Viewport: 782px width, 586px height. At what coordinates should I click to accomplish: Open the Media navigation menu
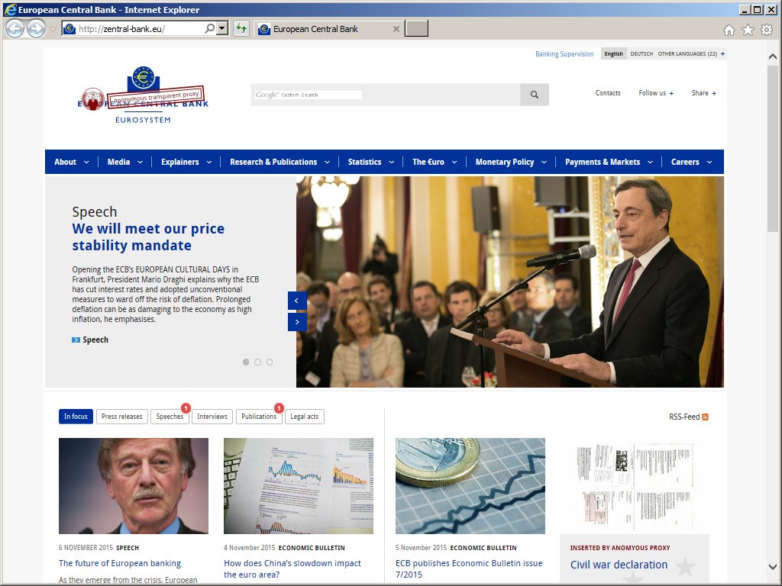pyautogui.click(x=124, y=162)
